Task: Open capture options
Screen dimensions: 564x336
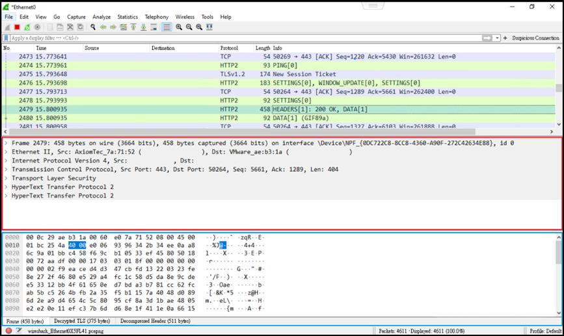Action: click(x=37, y=27)
